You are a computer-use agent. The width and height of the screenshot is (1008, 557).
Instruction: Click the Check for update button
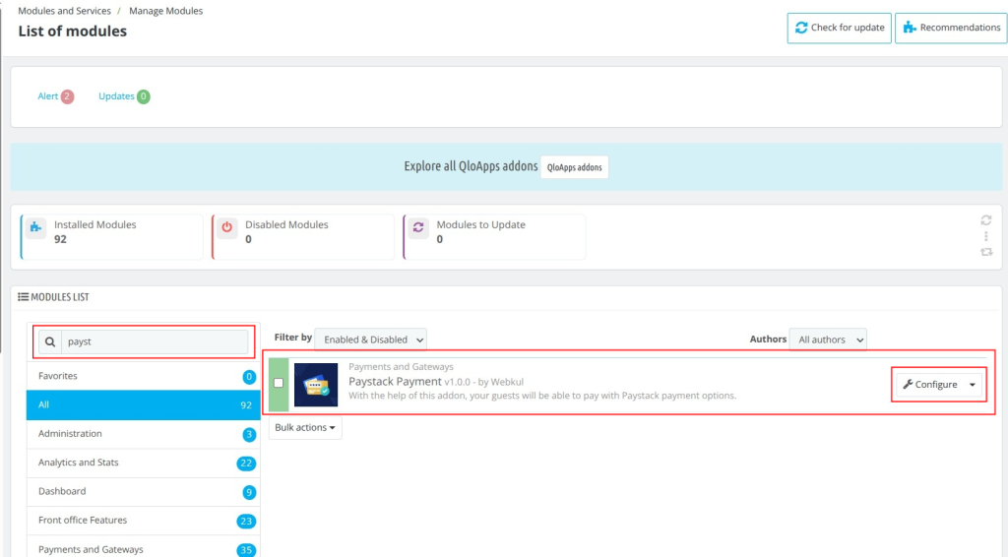coord(839,28)
